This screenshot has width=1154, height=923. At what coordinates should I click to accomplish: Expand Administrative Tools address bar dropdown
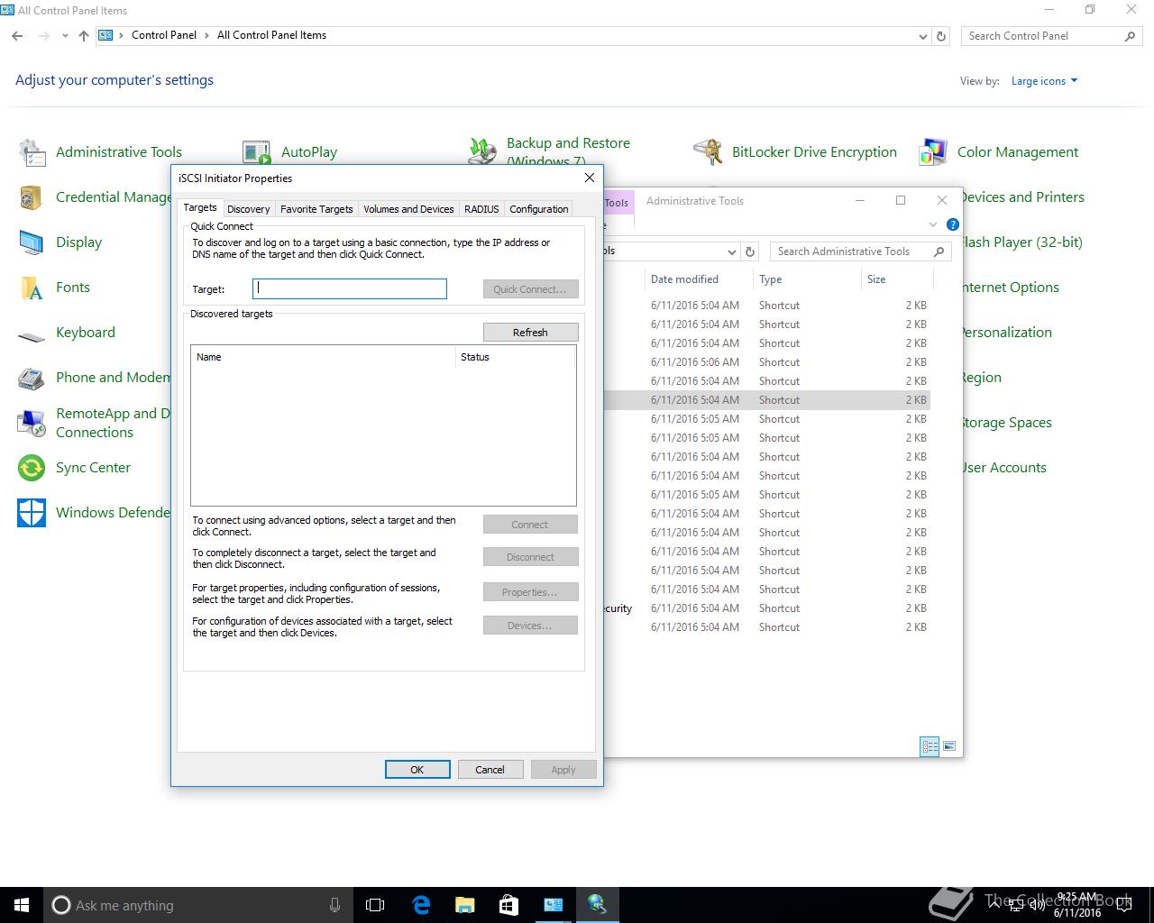pos(731,251)
